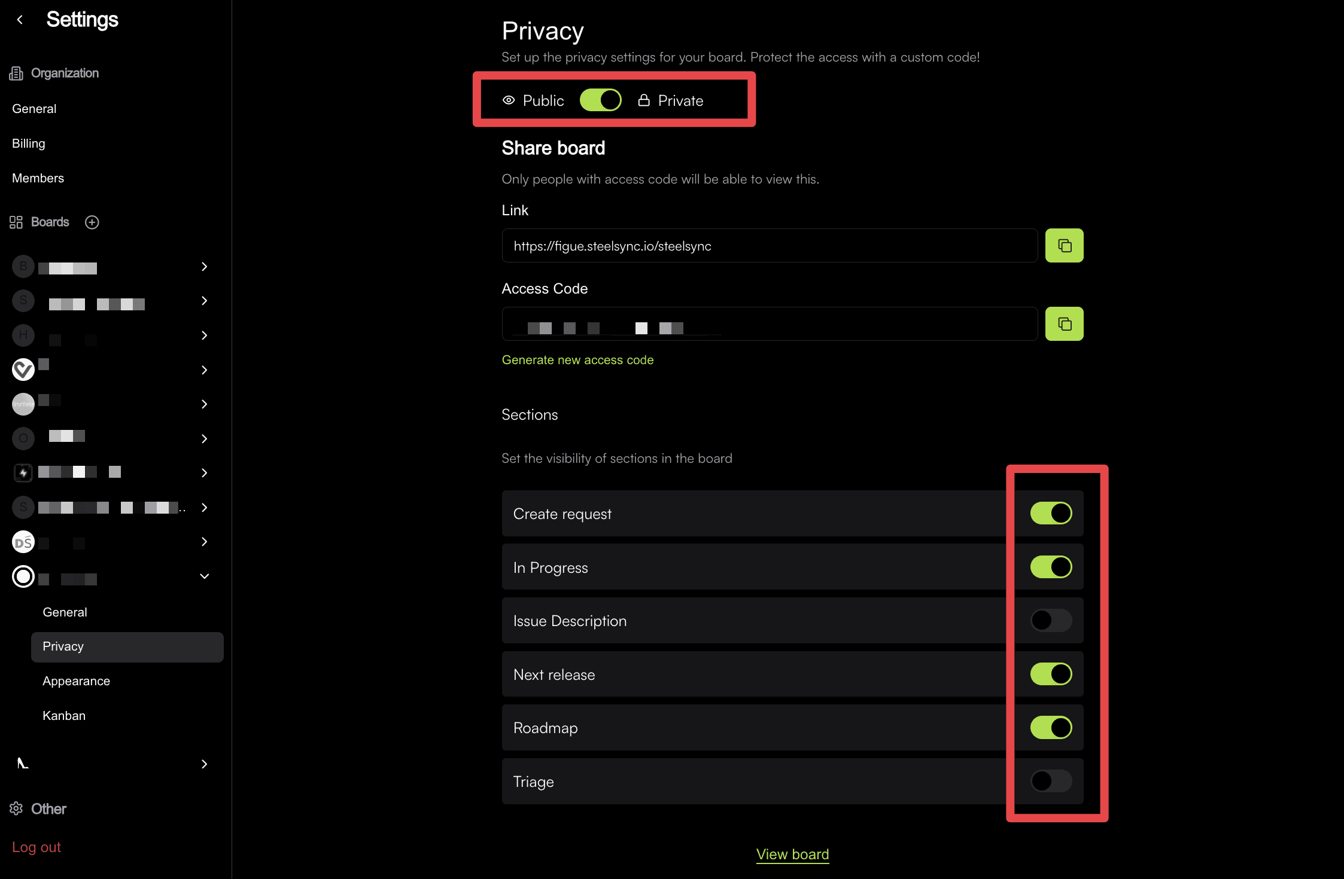The image size is (1344, 879).
Task: Select the lightning bolt board avatar
Action: pyautogui.click(x=23, y=472)
